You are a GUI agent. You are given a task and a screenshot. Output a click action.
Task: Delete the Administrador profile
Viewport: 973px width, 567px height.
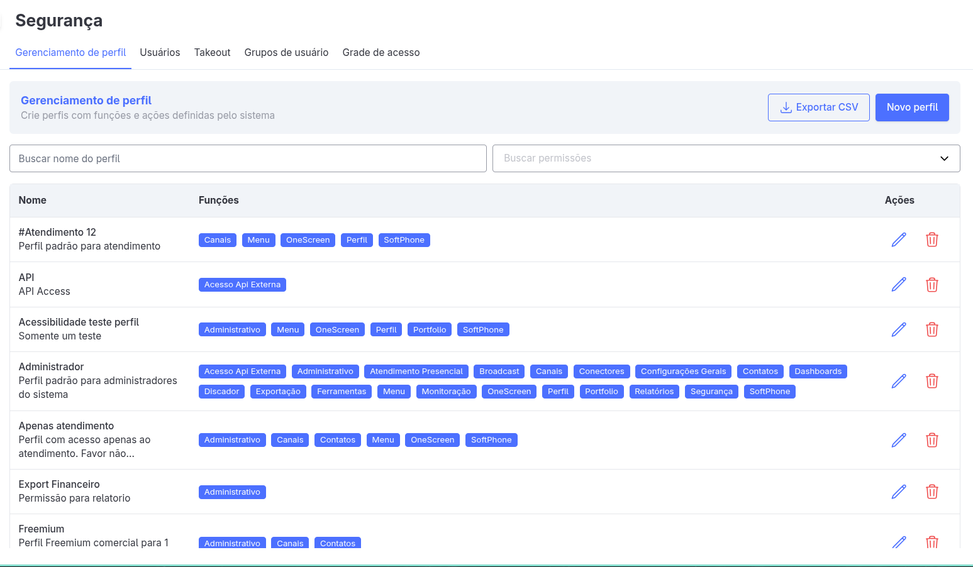(x=931, y=381)
